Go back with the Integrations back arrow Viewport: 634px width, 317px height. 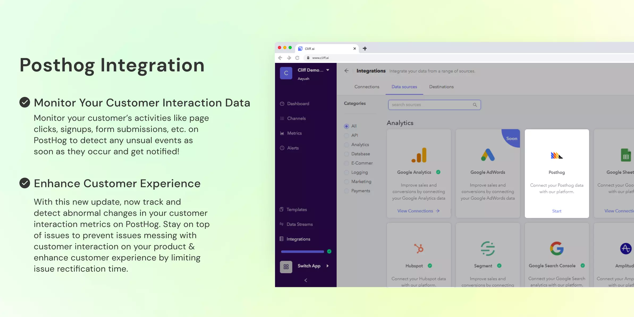click(346, 71)
